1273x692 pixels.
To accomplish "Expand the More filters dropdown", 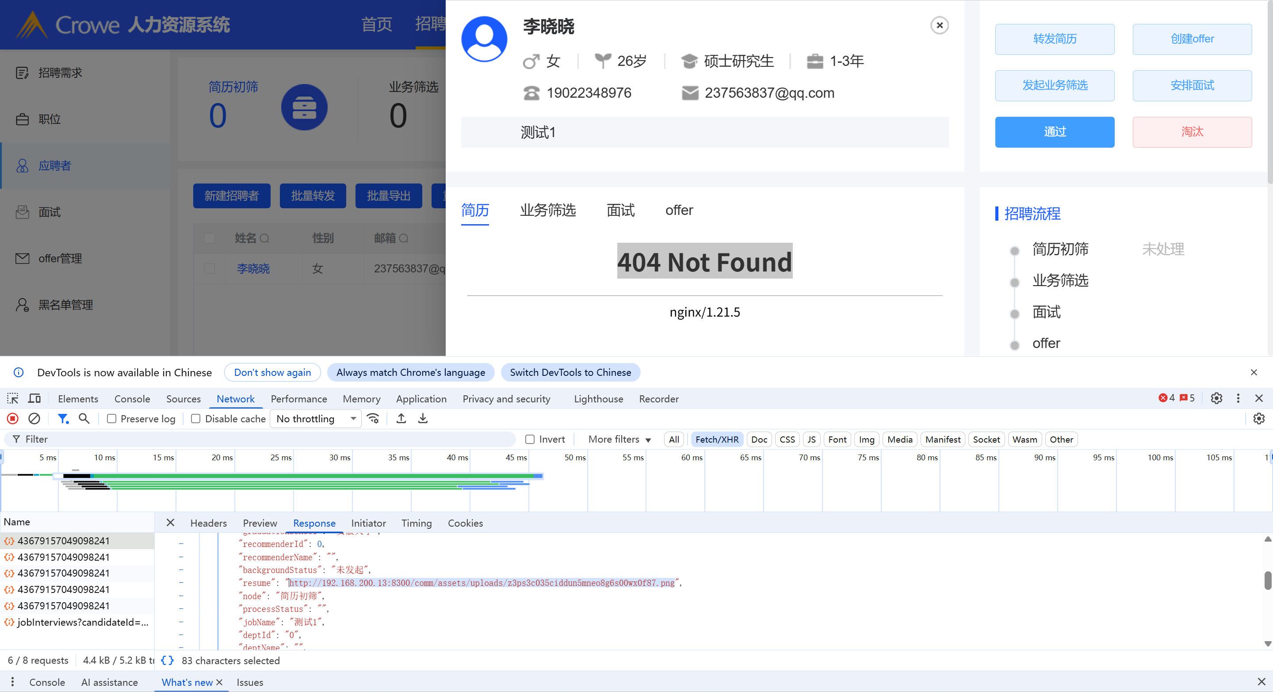I will click(619, 439).
